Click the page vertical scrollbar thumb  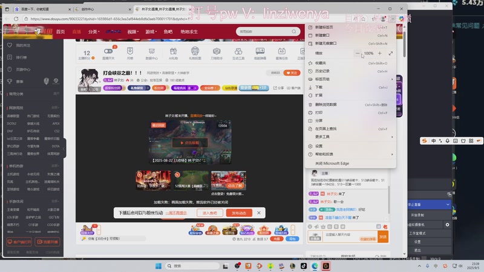tap(404, 43)
